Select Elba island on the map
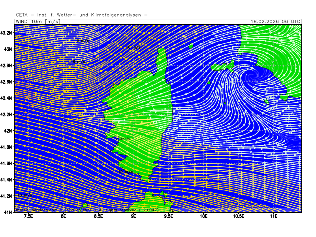316x237 pixels. coord(221,66)
